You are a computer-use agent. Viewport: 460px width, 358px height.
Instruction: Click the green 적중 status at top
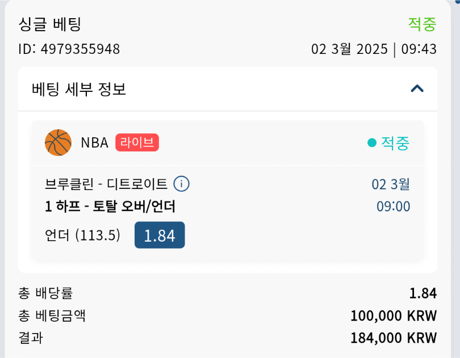(422, 24)
